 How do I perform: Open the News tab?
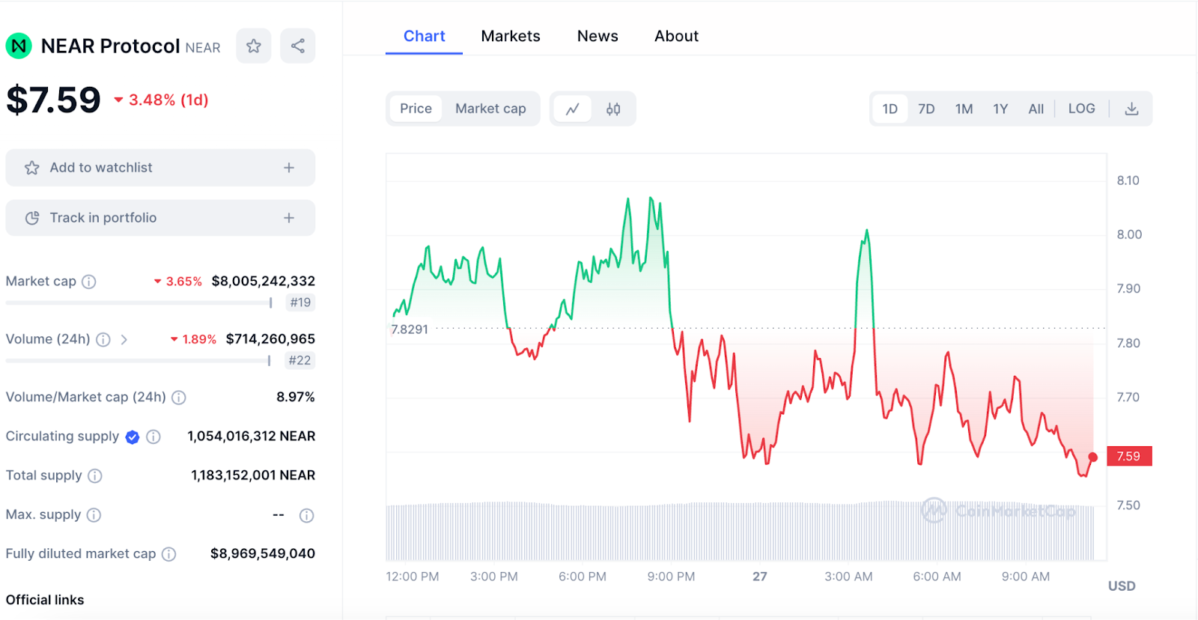tap(598, 36)
